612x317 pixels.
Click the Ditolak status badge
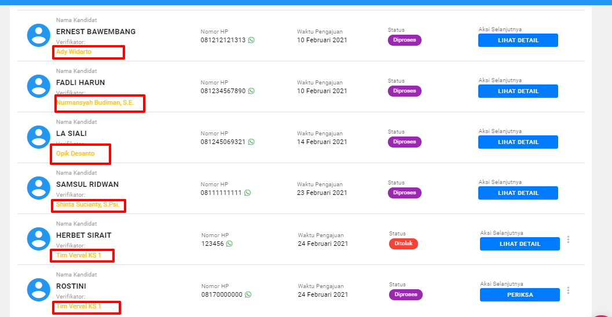pos(403,244)
